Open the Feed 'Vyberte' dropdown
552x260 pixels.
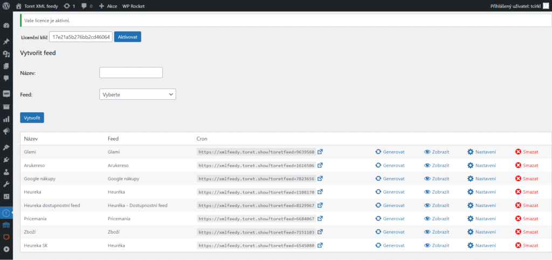(137, 94)
